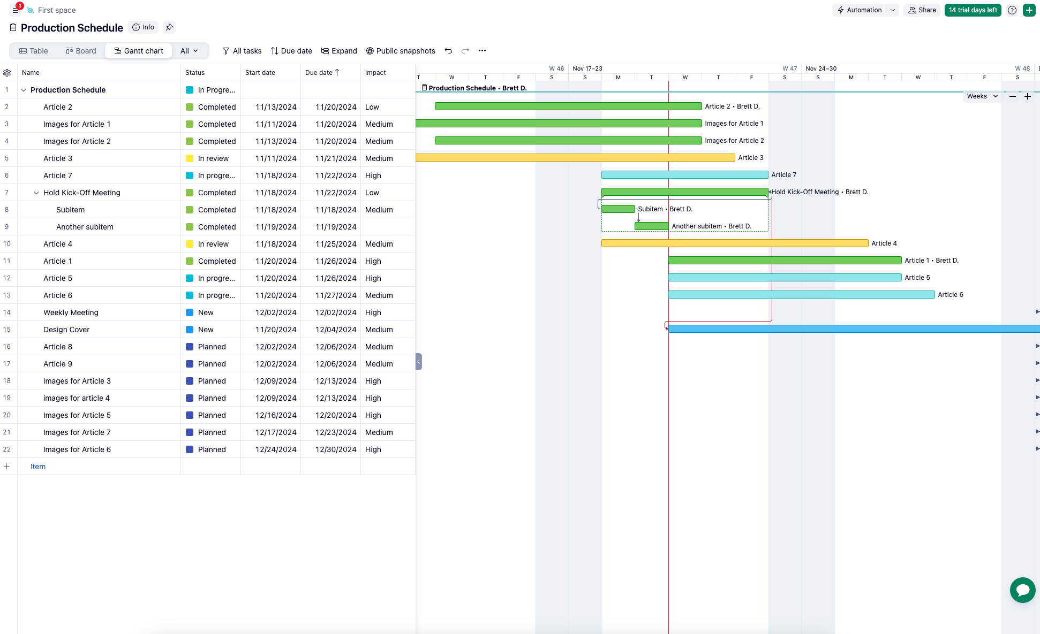This screenshot has width=1040, height=634.
Task: Toggle the All tasks filter
Action: 242,50
